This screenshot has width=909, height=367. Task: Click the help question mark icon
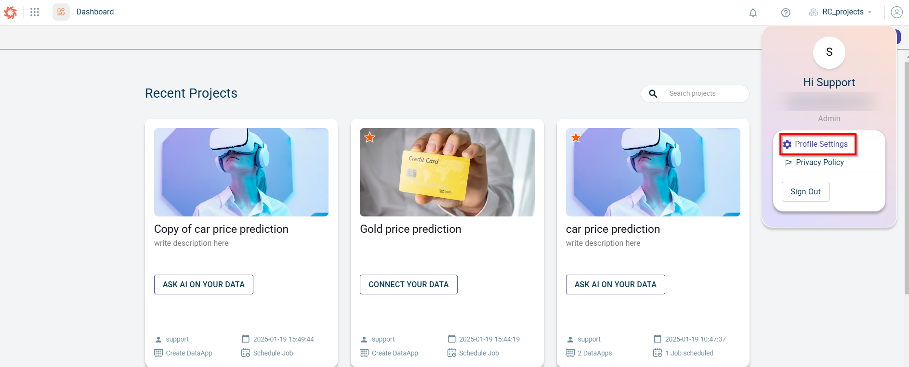coord(786,13)
